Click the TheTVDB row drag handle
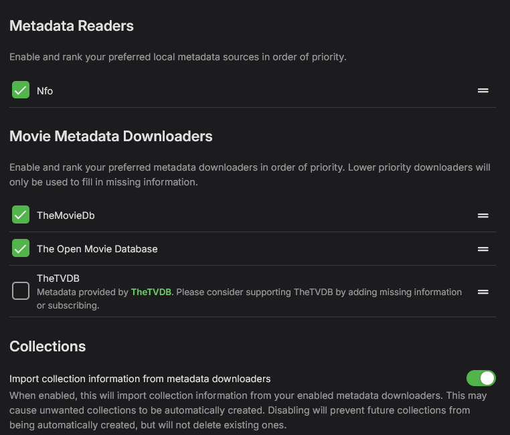The image size is (510, 435). (483, 292)
